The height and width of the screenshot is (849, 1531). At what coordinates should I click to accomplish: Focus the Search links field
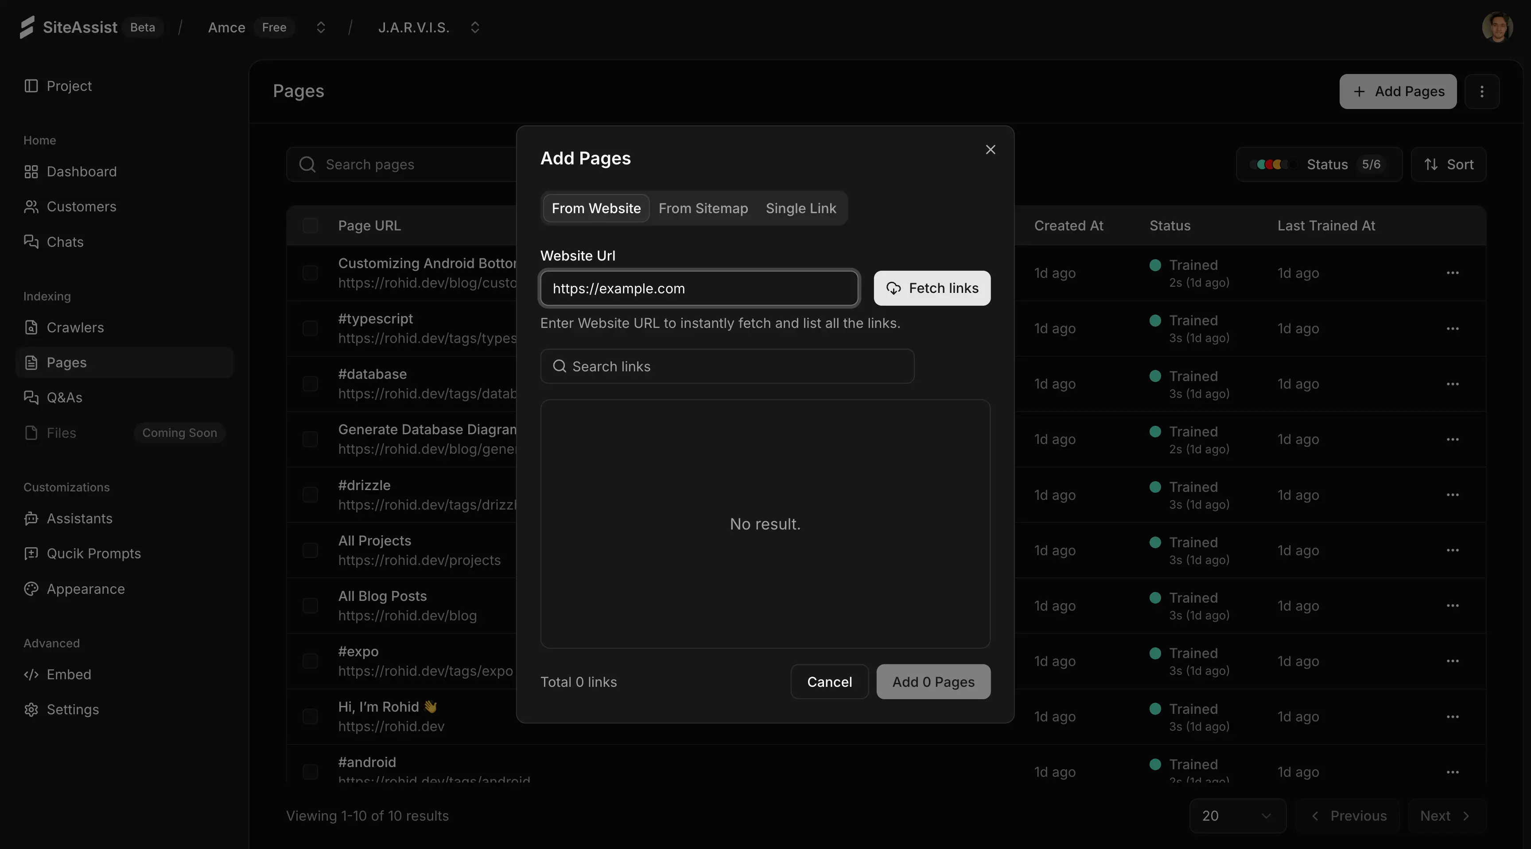point(727,367)
